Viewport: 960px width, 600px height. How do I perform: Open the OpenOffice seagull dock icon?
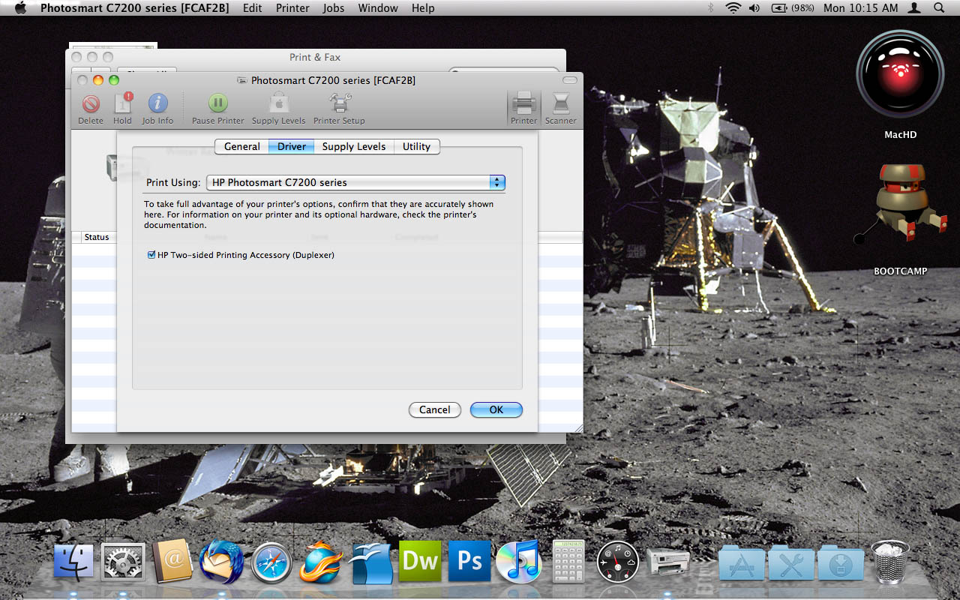coord(371,563)
